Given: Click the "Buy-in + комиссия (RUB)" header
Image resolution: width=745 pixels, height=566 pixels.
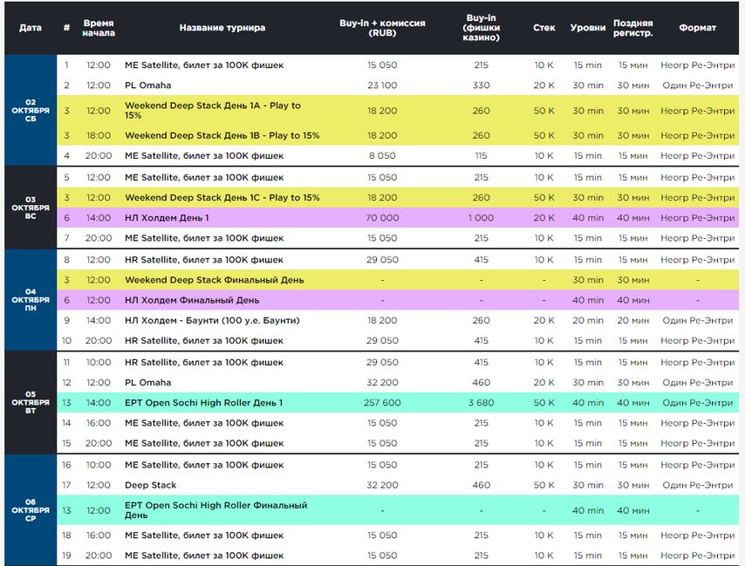Looking at the screenshot, I should tap(382, 28).
